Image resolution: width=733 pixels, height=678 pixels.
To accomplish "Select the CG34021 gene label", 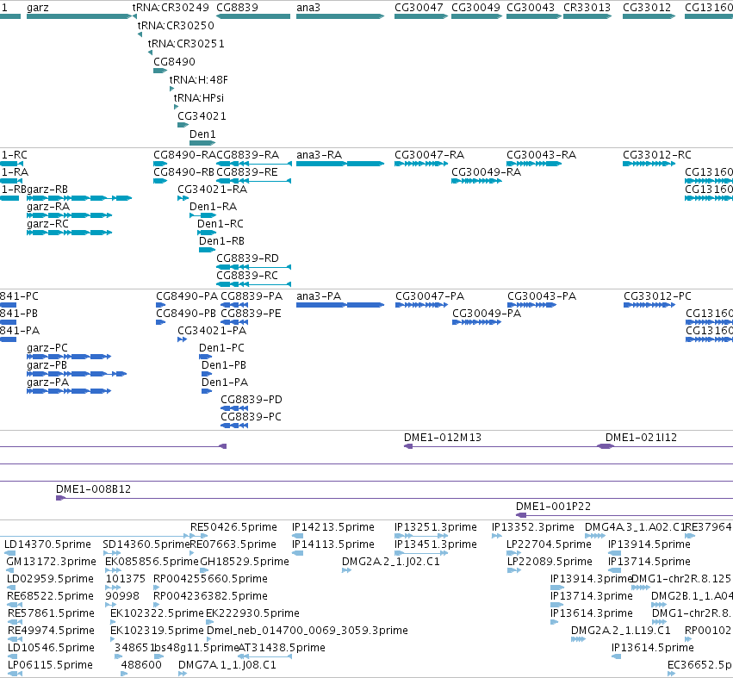I will (x=202, y=116).
